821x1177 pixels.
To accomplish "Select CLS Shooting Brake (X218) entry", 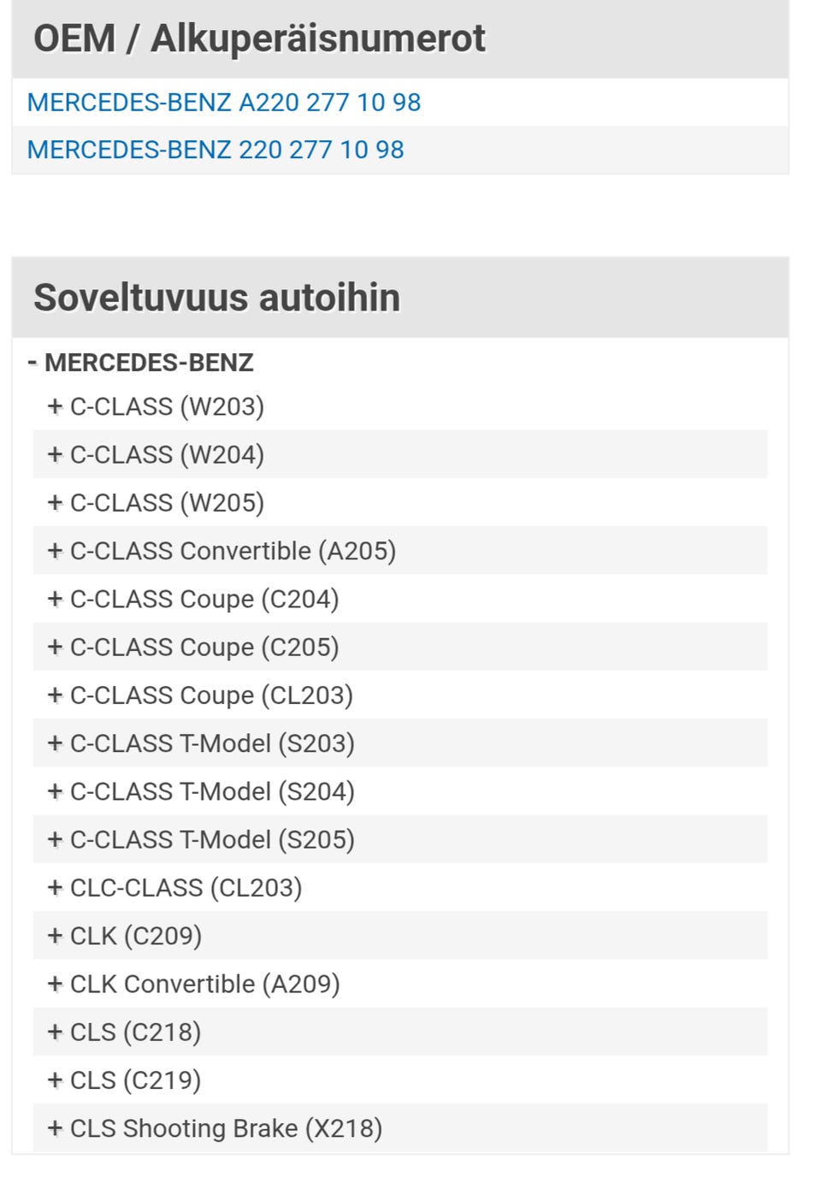I will 400,1128.
